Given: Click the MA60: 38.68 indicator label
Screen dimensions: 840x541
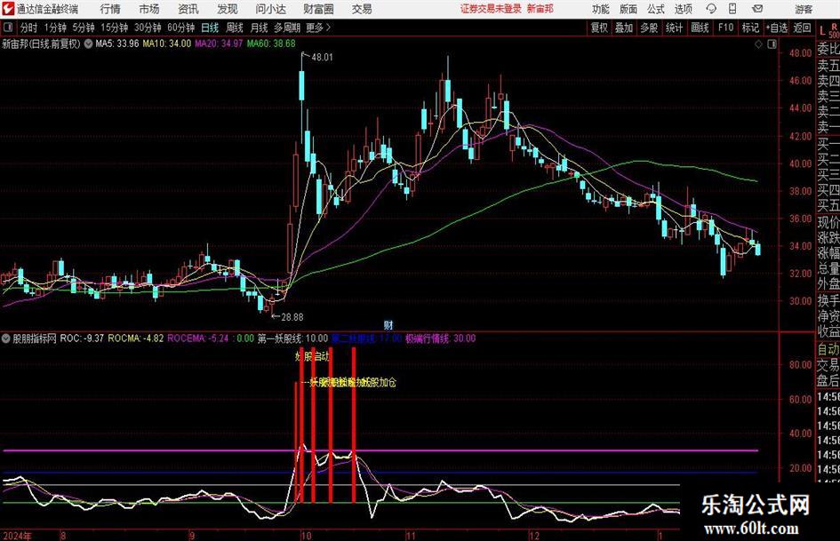Looking at the screenshot, I should (x=271, y=44).
